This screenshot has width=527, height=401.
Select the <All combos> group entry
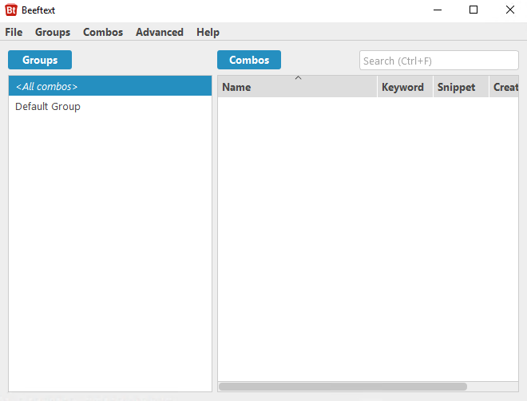pos(110,87)
